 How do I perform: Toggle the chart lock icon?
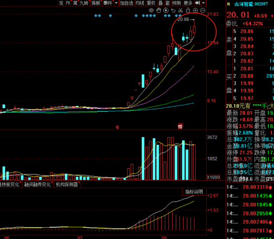click(x=188, y=10)
